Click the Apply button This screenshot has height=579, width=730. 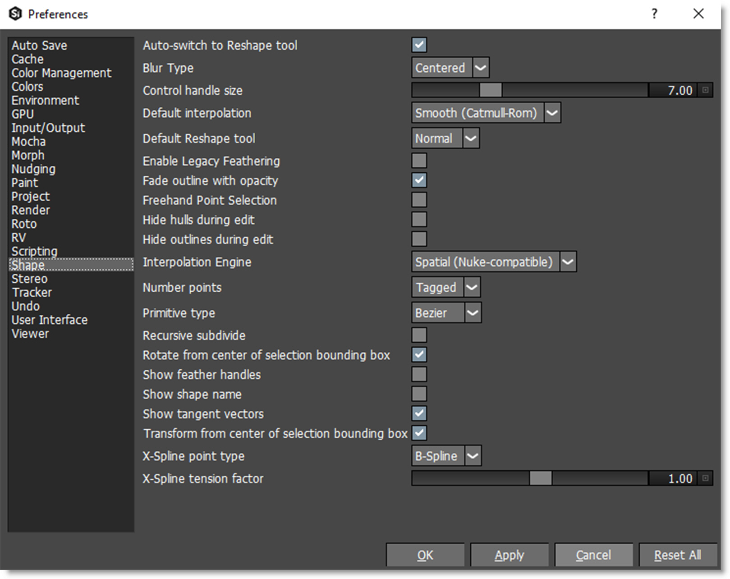(509, 555)
